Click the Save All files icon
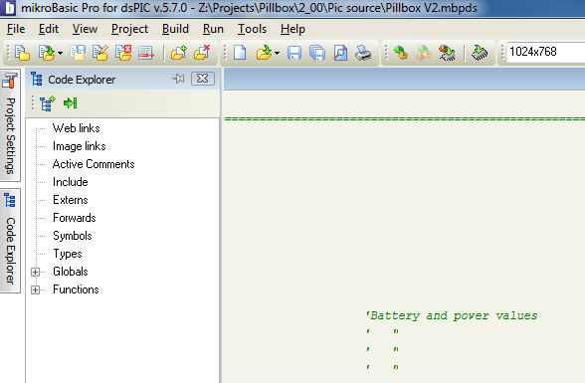 click(317, 53)
